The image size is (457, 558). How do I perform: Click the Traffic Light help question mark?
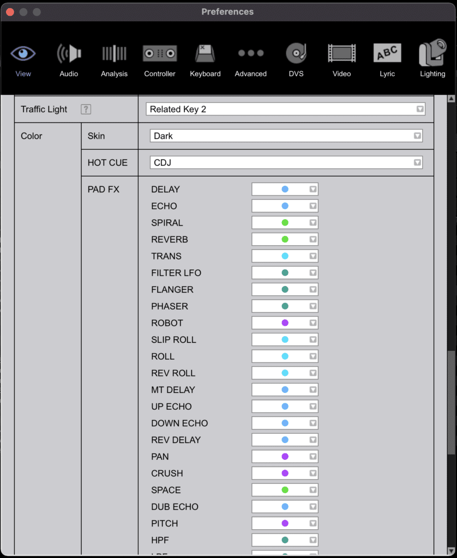[86, 110]
